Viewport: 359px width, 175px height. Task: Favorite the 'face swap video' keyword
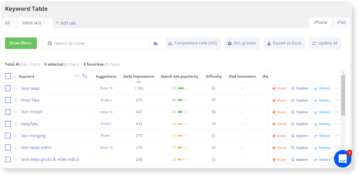(x=15, y=147)
